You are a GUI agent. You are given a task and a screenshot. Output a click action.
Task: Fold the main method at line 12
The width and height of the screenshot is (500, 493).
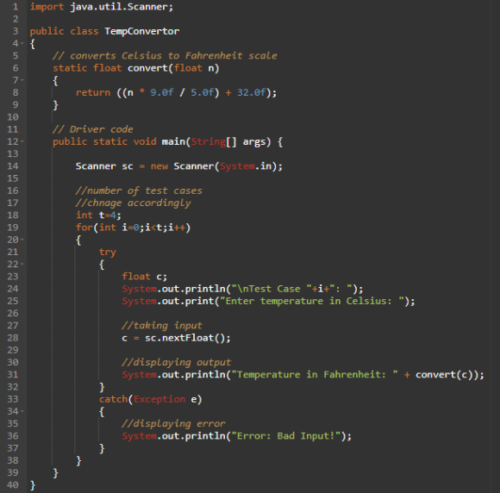click(22, 141)
